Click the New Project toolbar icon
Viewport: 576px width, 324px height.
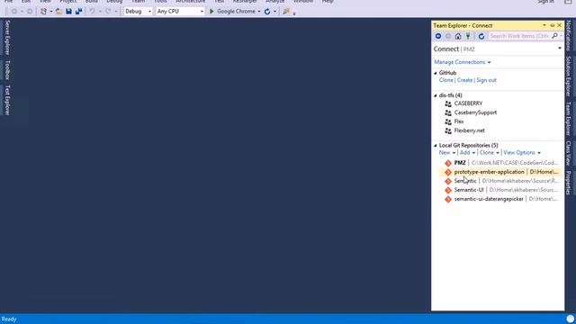43,12
